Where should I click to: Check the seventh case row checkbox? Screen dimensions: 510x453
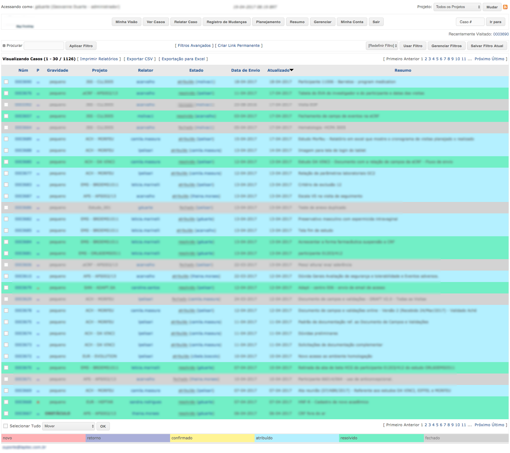pyautogui.click(x=6, y=150)
